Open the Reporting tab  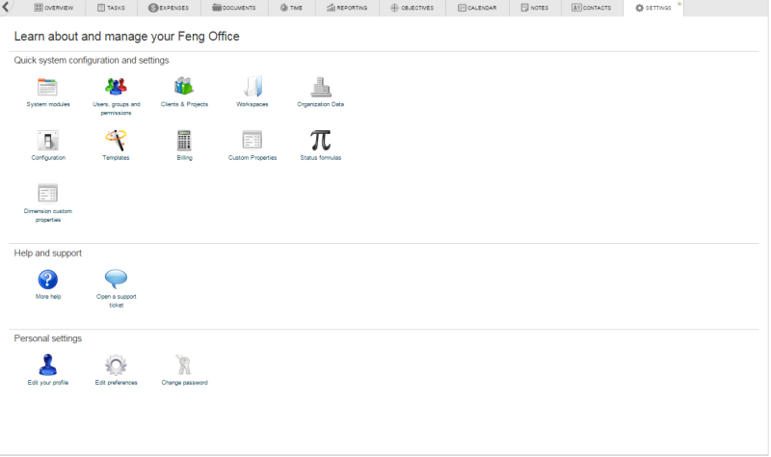pos(347,8)
